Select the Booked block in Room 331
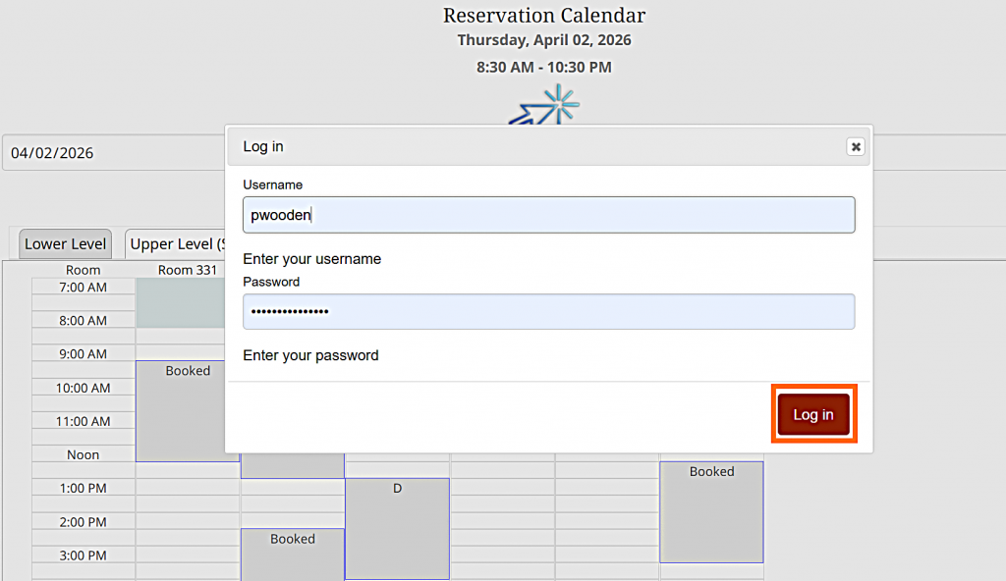Image resolution: width=1006 pixels, height=581 pixels. point(187,410)
